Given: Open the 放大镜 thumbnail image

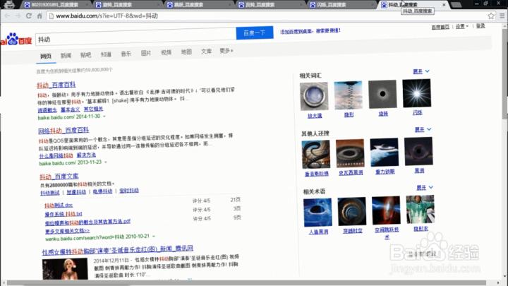Looking at the screenshot, I should coord(314,96).
